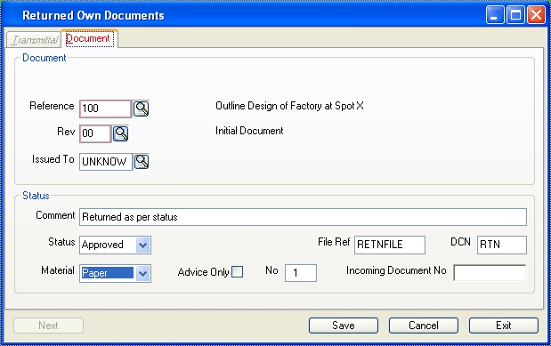The height and width of the screenshot is (346, 551).
Task: Go to the Next record button
Action: tap(48, 326)
